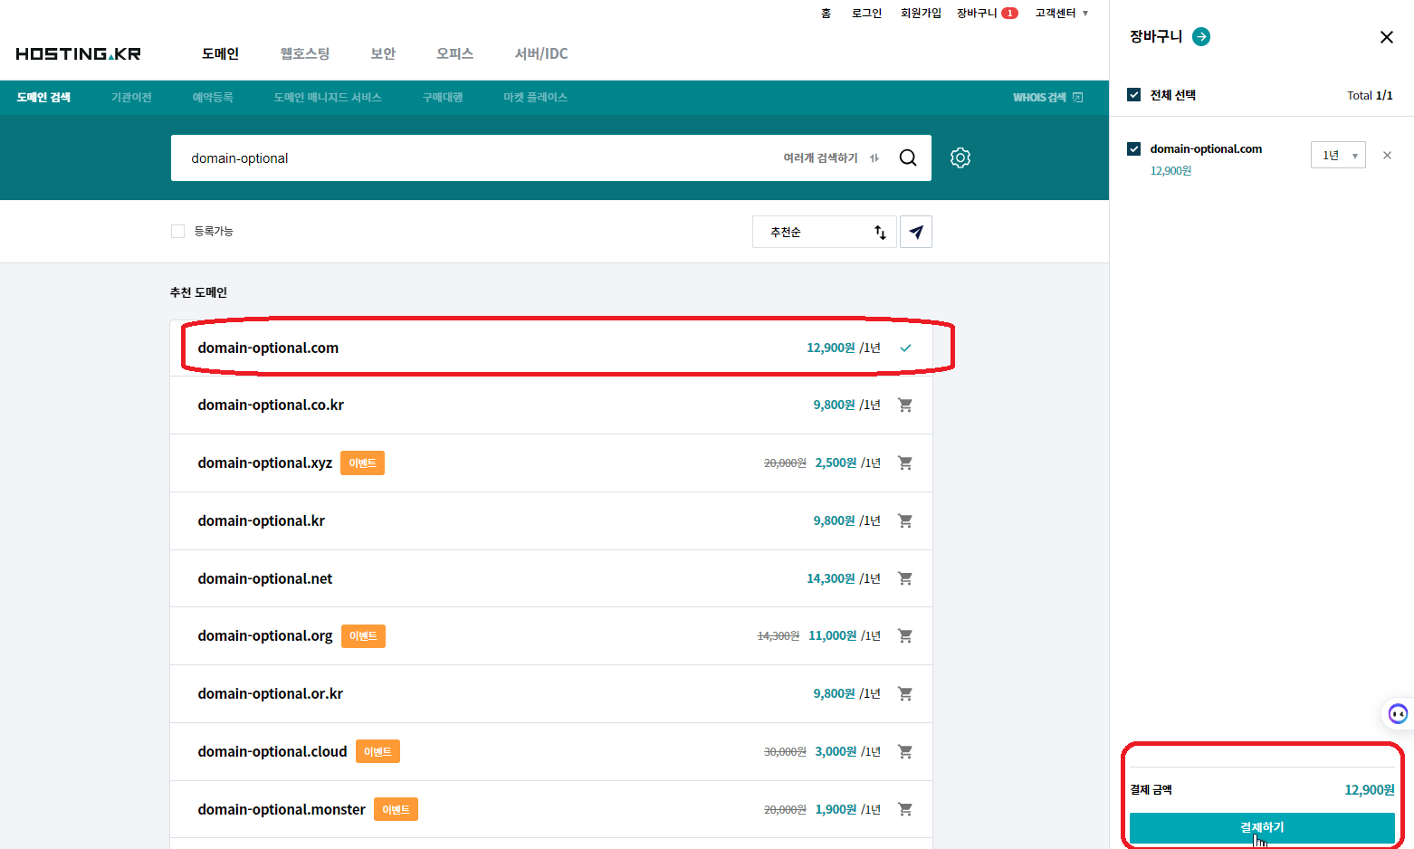Click the 2,500원 discounted xyz price
1414x849 pixels.
[836, 463]
